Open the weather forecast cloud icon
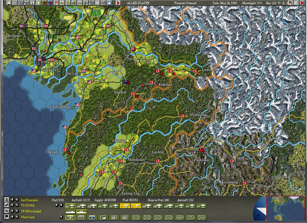 [x=109, y=3]
